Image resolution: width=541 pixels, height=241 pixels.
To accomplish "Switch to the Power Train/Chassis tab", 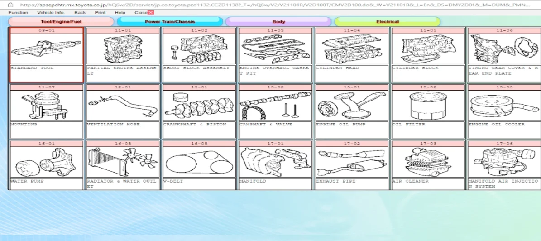I will 170,21.
